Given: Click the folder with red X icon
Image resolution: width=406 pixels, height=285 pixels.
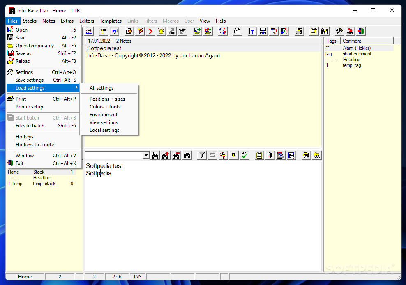Looking at the screenshot, I should [x=208, y=31].
